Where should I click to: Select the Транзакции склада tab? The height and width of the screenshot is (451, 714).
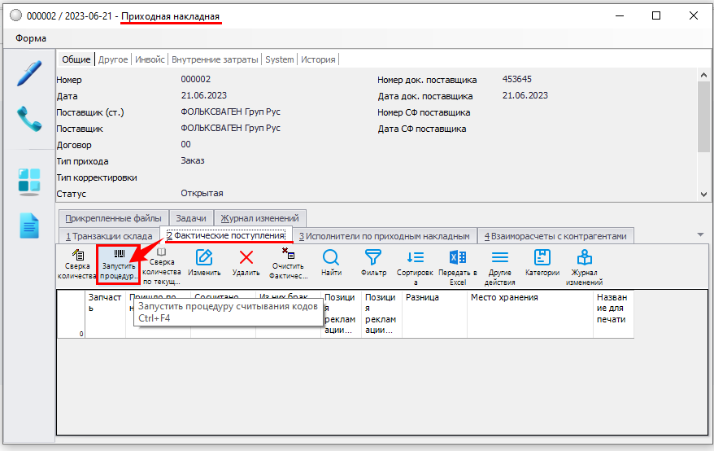tap(109, 236)
